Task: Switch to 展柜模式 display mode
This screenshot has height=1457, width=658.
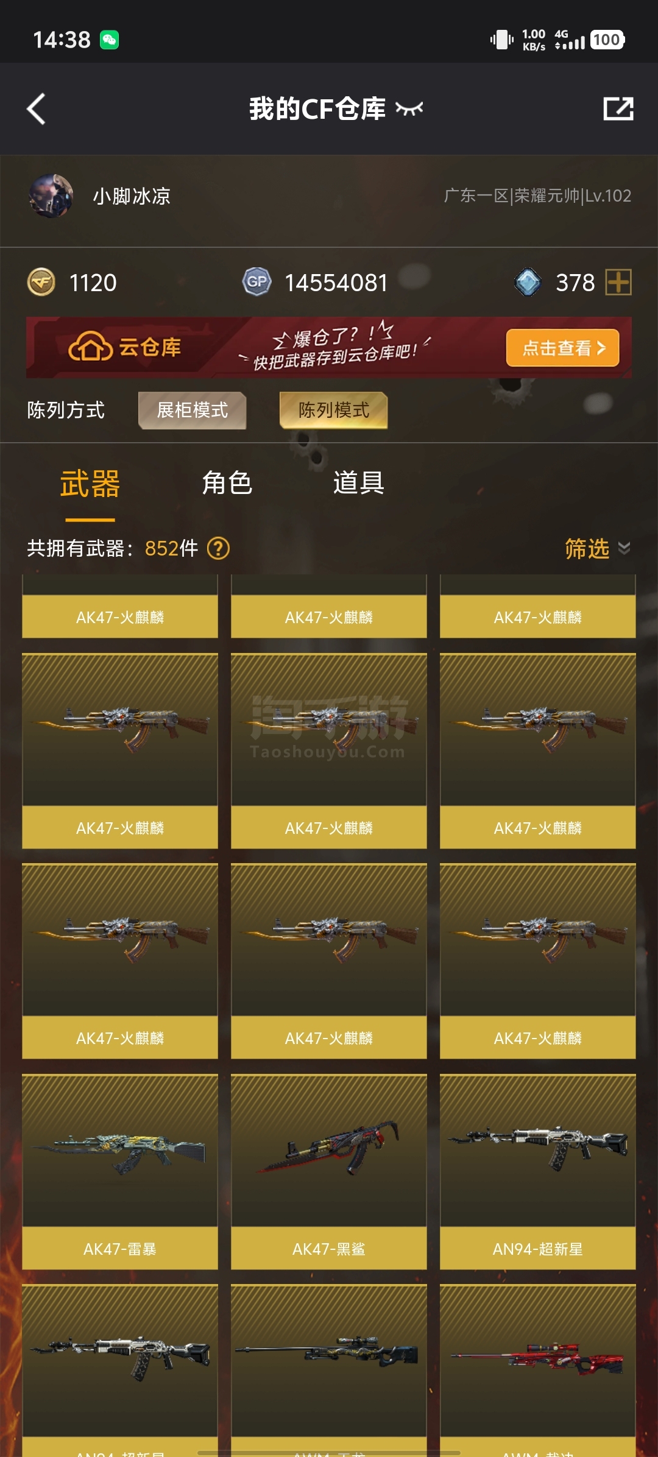Action: [x=193, y=411]
